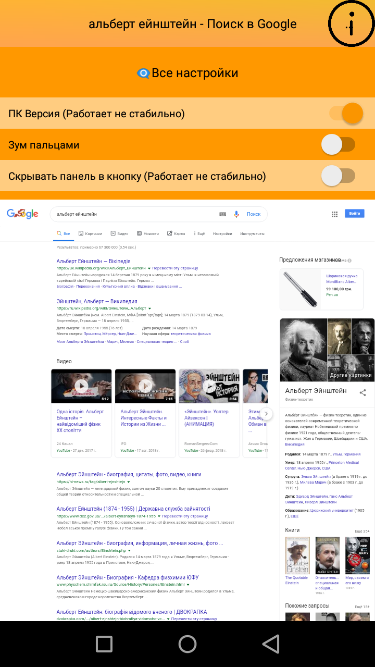Open the Эльза Эйнштейн spouse link
The height and width of the screenshot is (667, 375).
coord(315,477)
